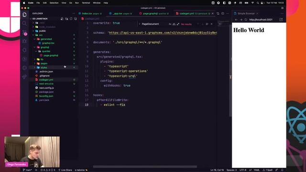Screen dimensions: 306x172
Task: Click New Folder icon in explorer header
Action: (x=66, y=19)
